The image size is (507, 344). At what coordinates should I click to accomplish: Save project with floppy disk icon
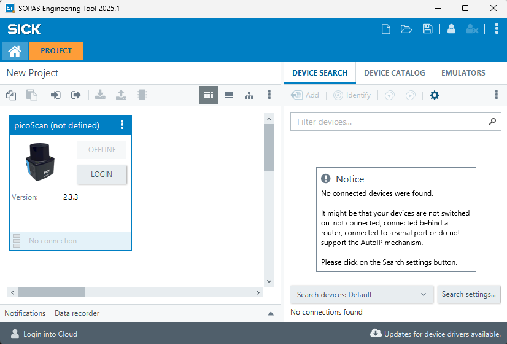tap(427, 29)
